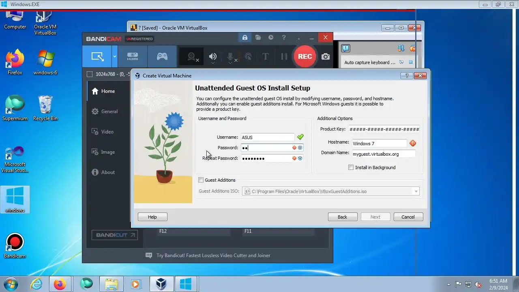Image resolution: width=519 pixels, height=292 pixels.
Task: Open the Guest Additions ISO dropdown
Action: coord(416,191)
